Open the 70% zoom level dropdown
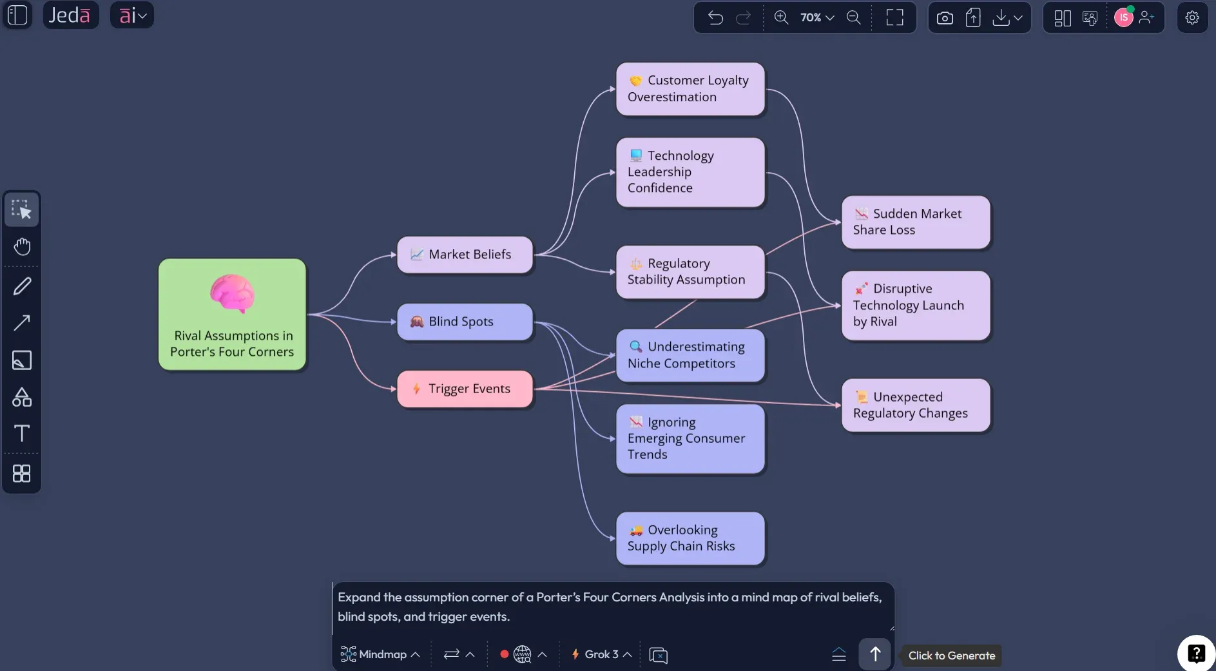Viewport: 1216px width, 671px height. (816, 18)
